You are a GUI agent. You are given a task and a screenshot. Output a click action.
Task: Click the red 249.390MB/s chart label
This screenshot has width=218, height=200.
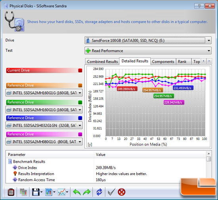127,89
